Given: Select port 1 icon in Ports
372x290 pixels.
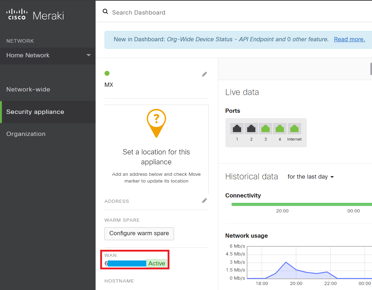Looking at the screenshot, I should point(237,128).
